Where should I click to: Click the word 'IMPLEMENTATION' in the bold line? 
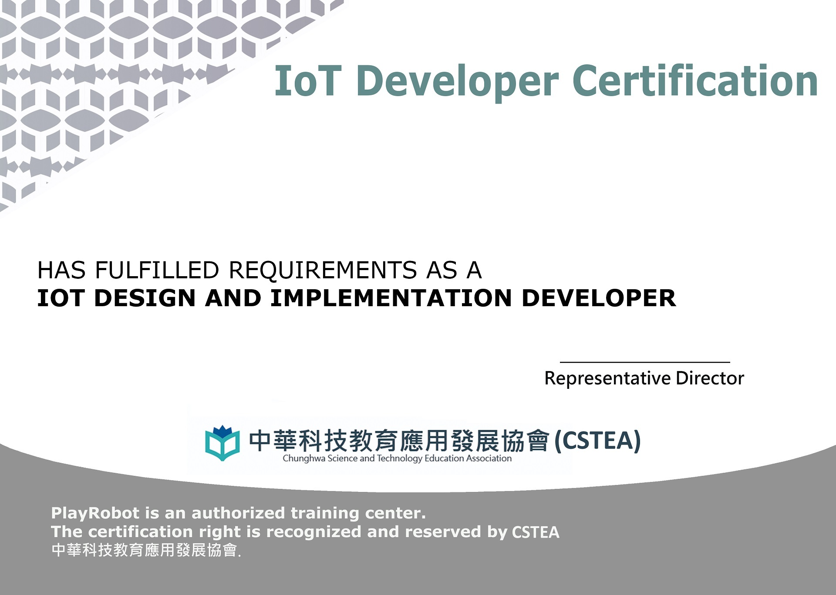tap(391, 298)
